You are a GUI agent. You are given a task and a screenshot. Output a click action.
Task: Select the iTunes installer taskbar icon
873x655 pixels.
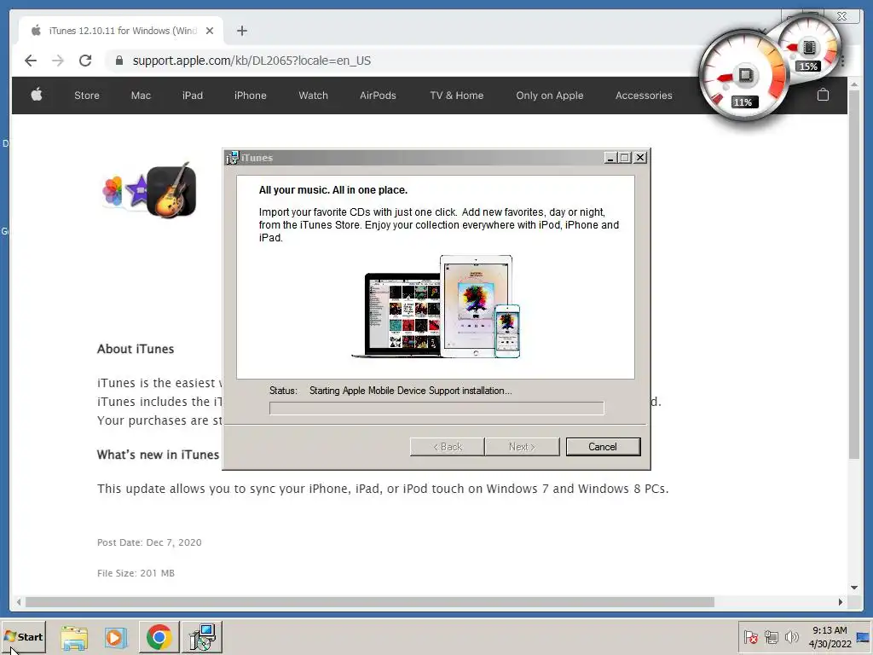(202, 637)
